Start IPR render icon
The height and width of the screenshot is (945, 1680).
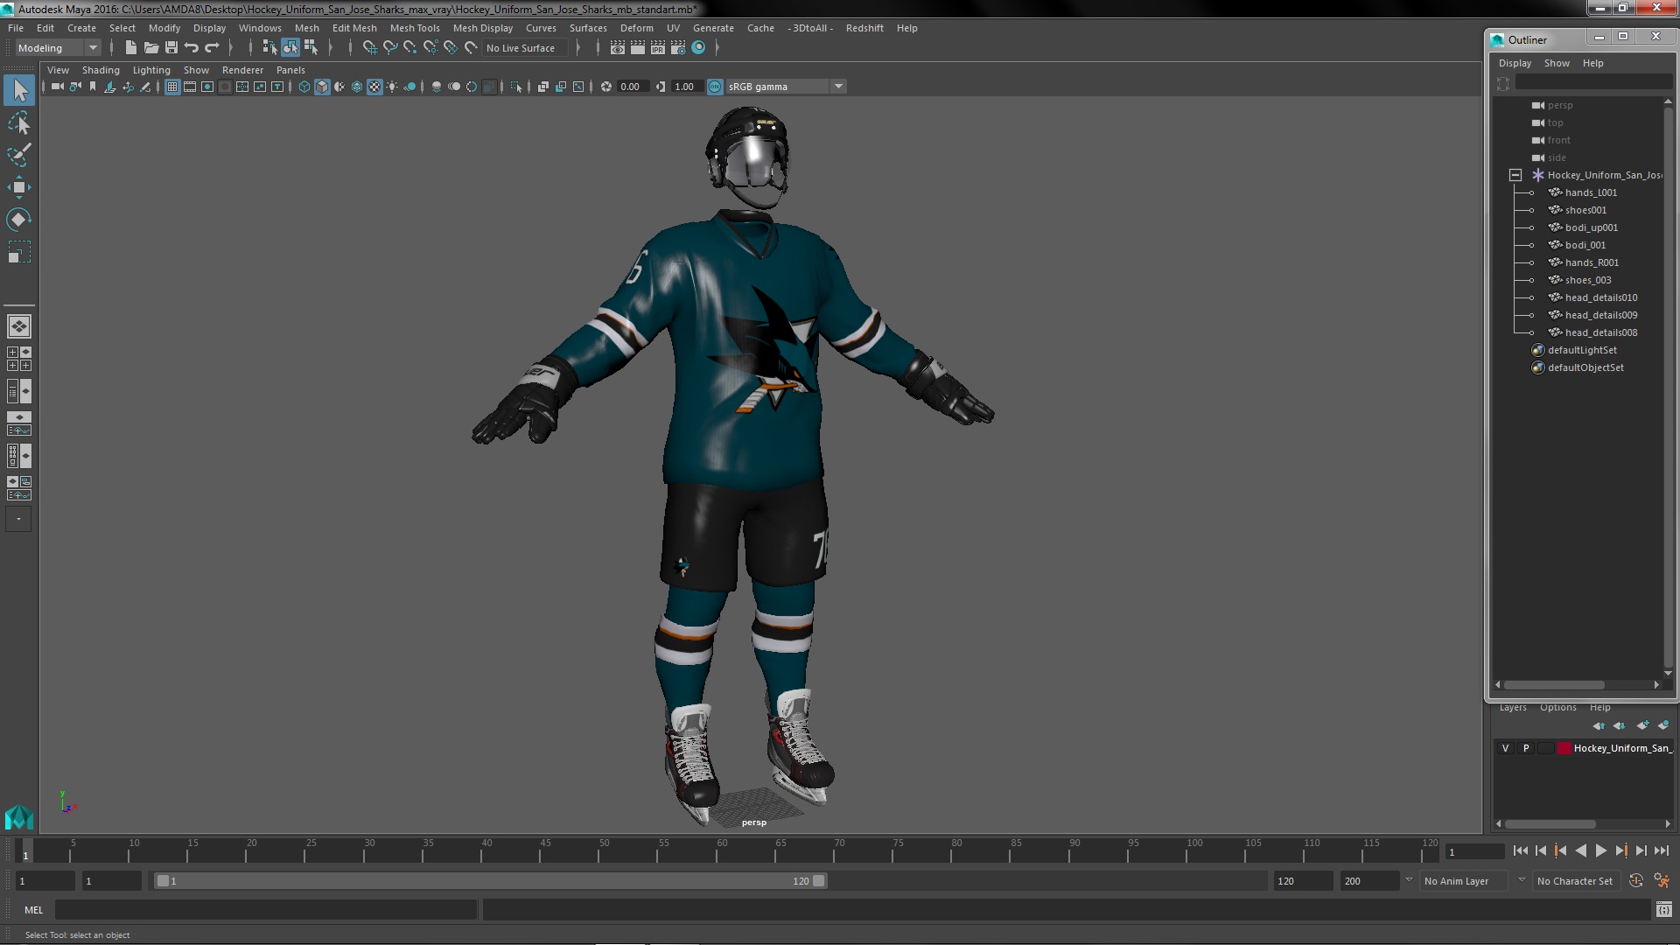tap(658, 48)
